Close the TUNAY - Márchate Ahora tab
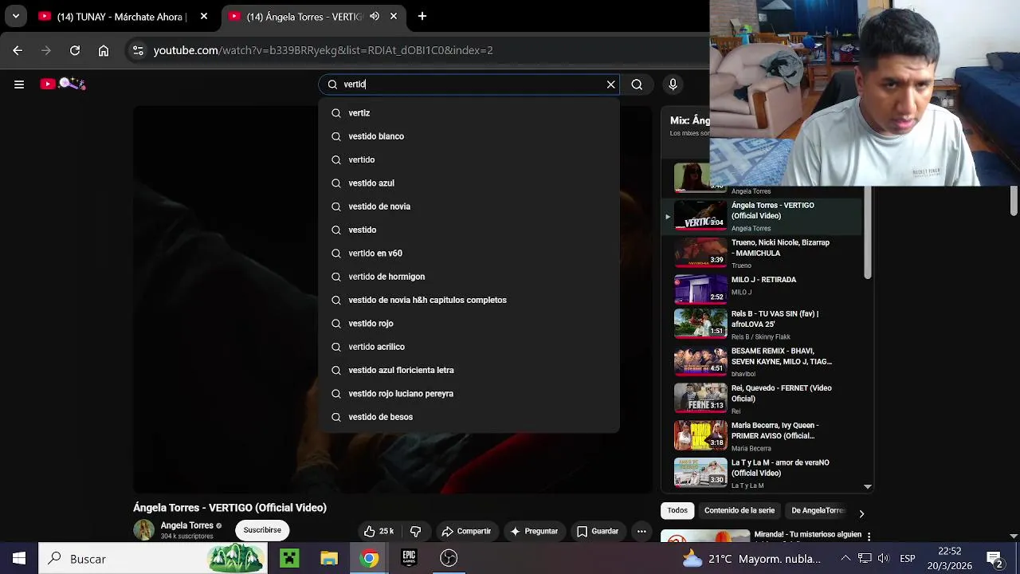 (x=204, y=16)
